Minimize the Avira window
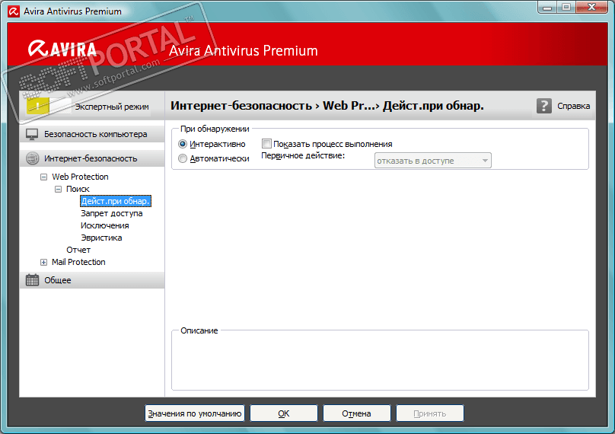This screenshot has height=434, width=615. point(547,8)
